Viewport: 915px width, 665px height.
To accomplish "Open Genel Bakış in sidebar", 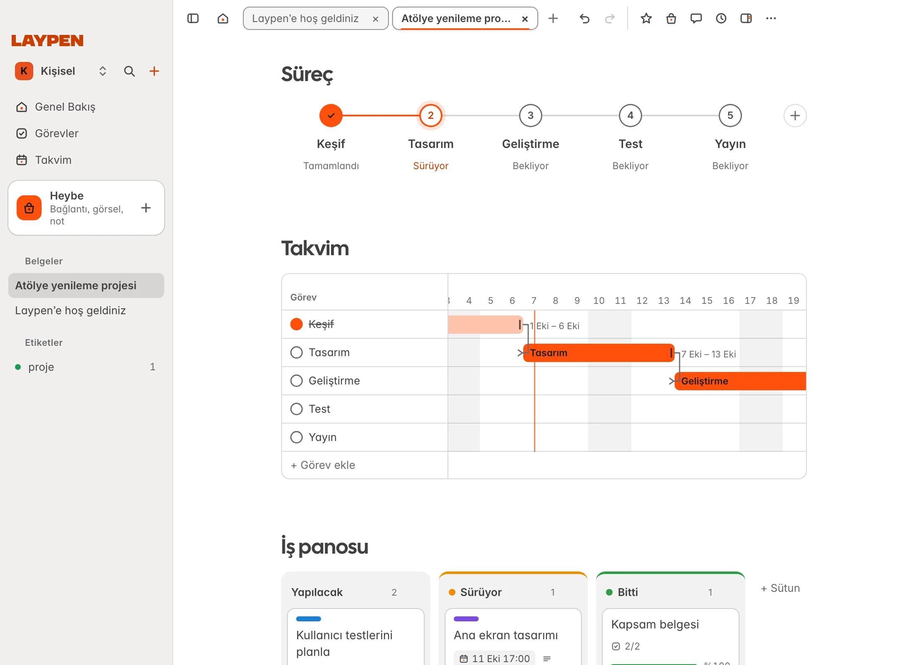I will (86, 107).
